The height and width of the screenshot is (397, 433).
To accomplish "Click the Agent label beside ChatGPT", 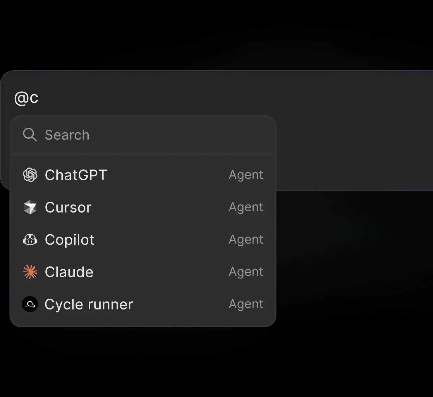I will (246, 175).
